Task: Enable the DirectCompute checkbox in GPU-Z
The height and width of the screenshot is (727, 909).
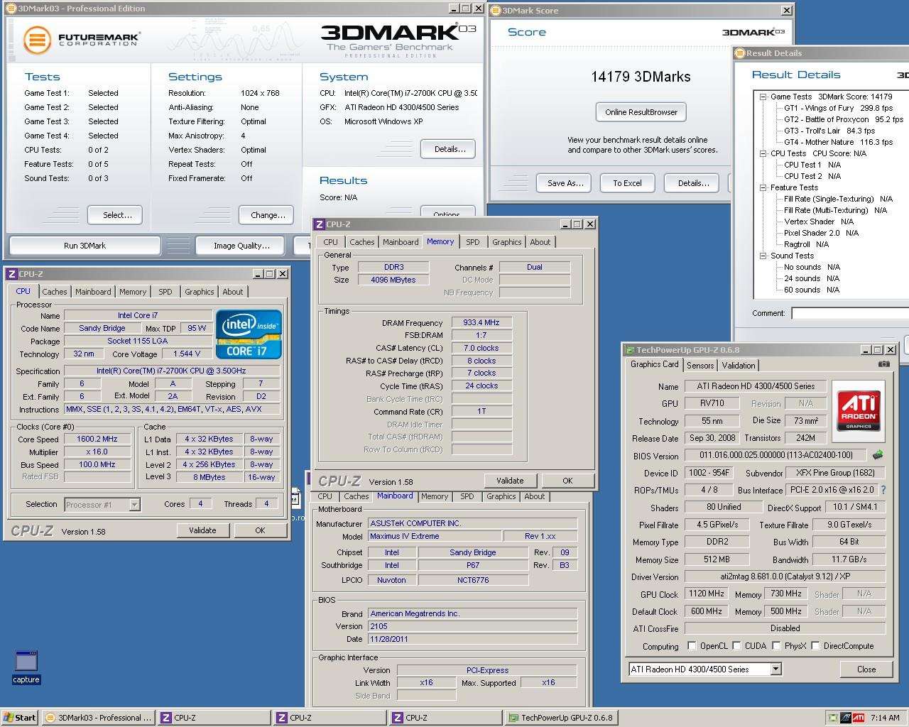Action: (816, 646)
